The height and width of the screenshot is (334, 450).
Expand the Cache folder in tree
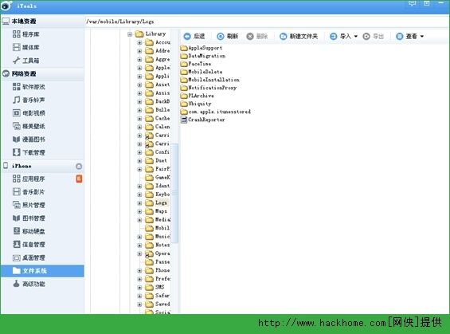pyautogui.click(x=139, y=119)
